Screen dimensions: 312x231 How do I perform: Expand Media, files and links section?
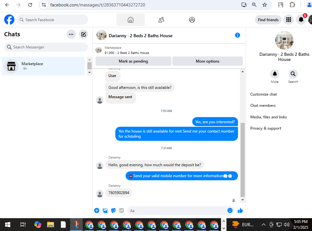point(268,117)
